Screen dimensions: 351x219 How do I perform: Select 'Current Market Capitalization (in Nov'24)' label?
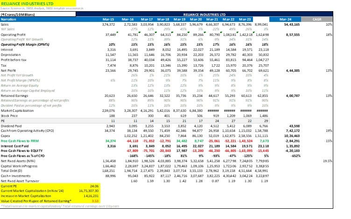(32, 191)
